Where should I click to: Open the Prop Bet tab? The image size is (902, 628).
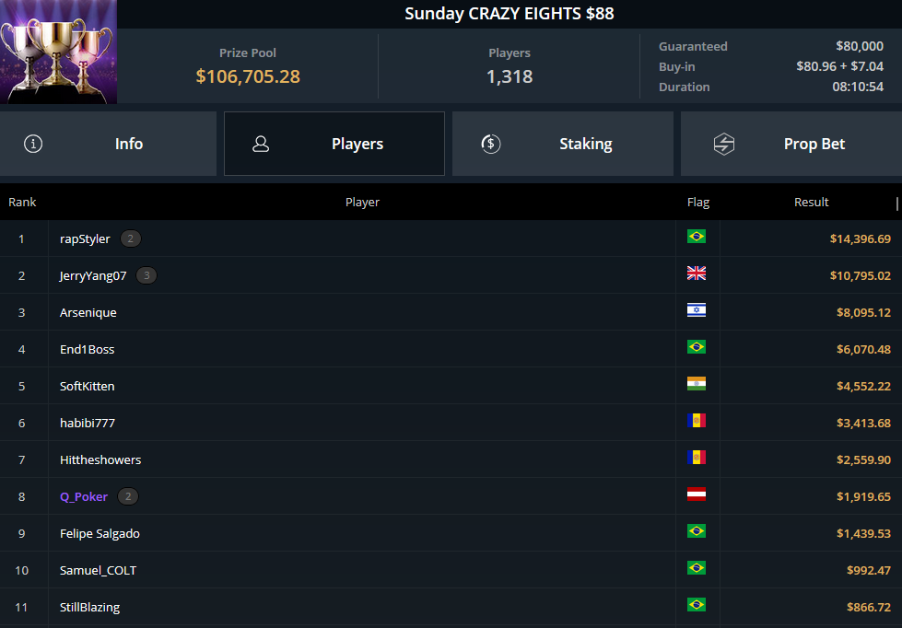[x=791, y=144]
